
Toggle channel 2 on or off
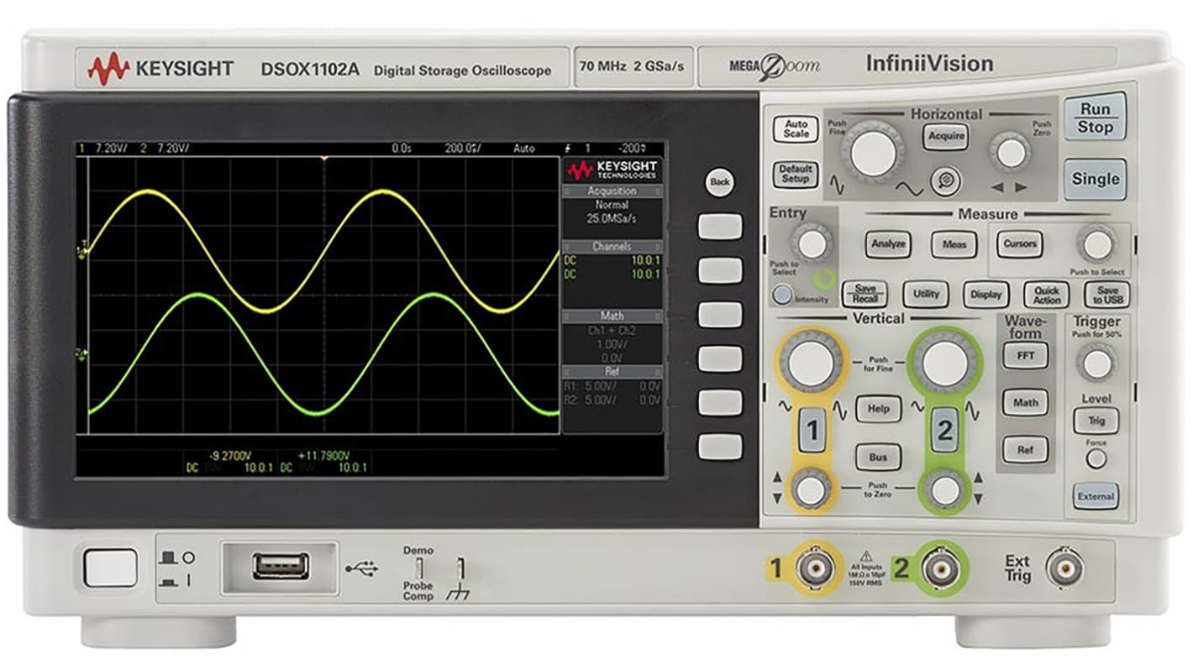click(945, 427)
